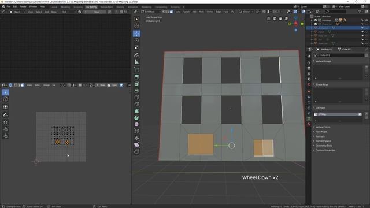The image size is (370, 208).
Task: Open the Mesh menu in 3D viewport
Action: pos(201,12)
